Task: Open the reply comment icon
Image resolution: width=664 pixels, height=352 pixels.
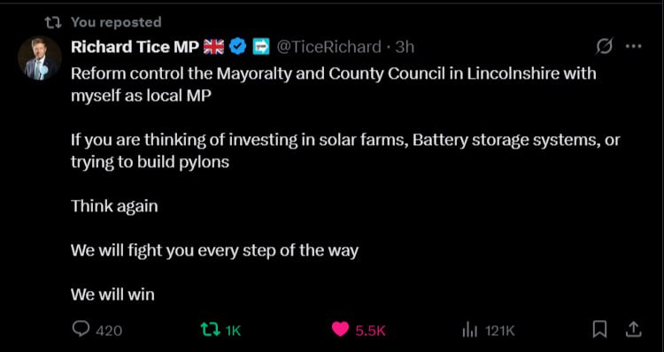Action: coord(81,328)
